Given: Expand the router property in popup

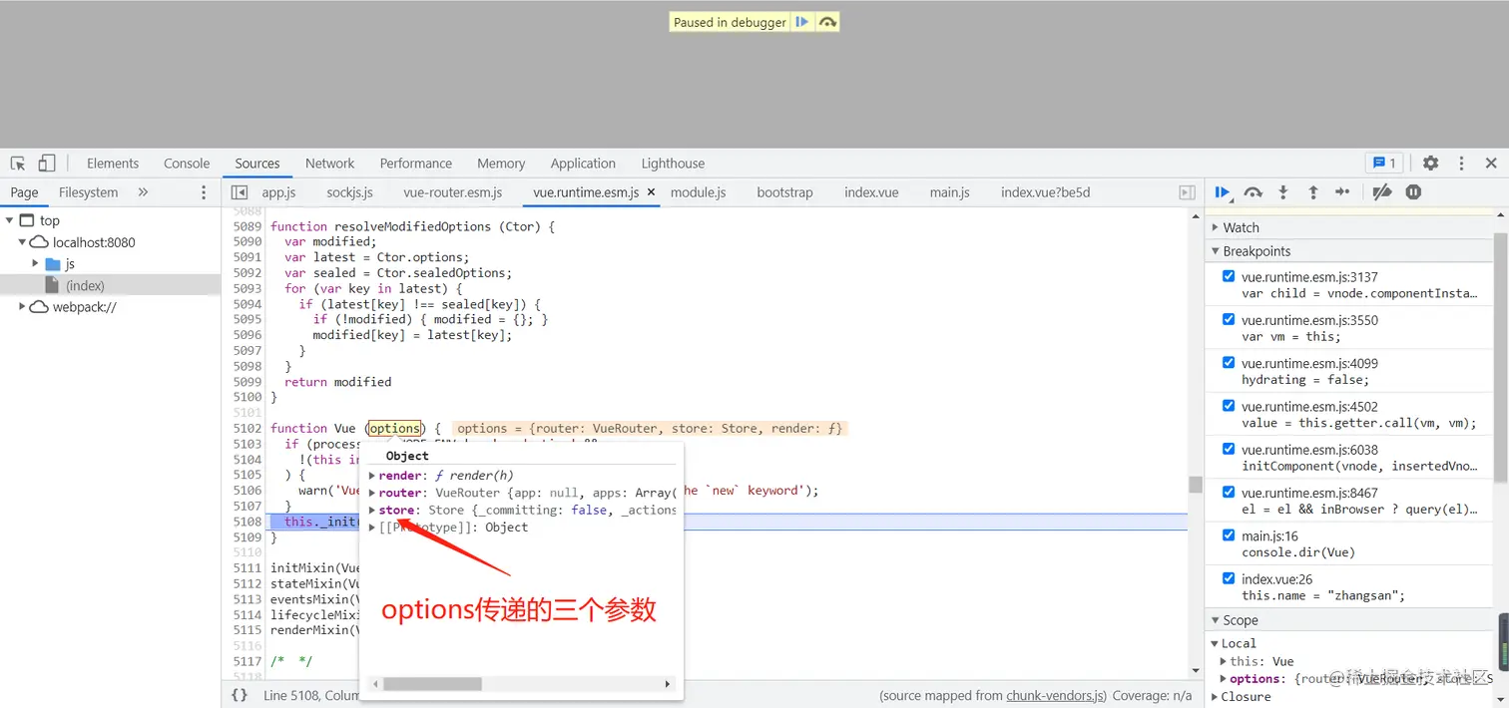Looking at the screenshot, I should 372,493.
